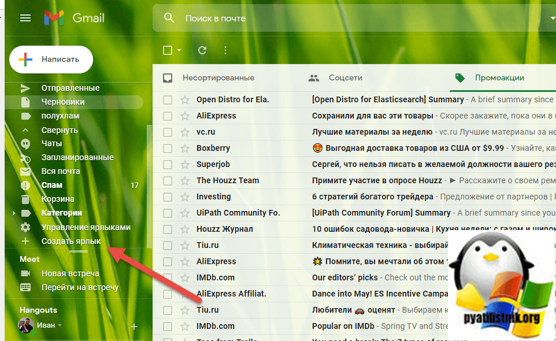Switch to the Несортированные tab
This screenshot has height=341, width=556.
coord(218,77)
